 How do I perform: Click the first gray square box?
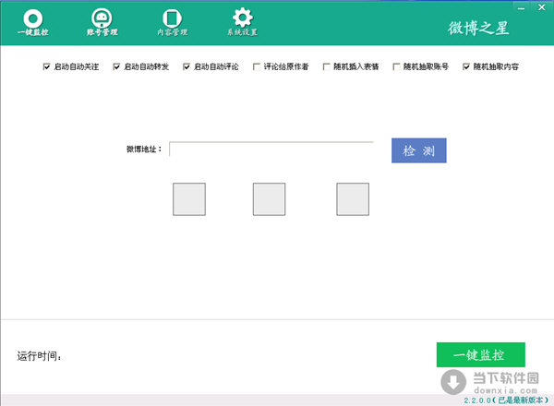[189, 199]
